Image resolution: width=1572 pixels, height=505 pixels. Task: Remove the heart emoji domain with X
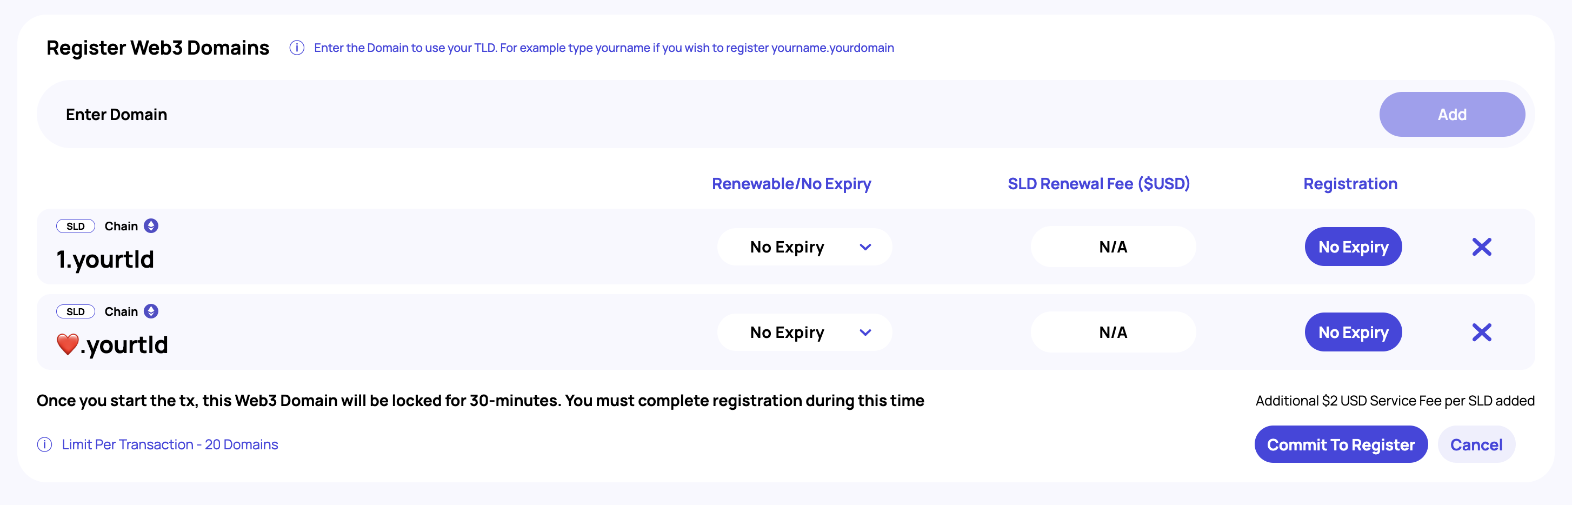[x=1481, y=332]
